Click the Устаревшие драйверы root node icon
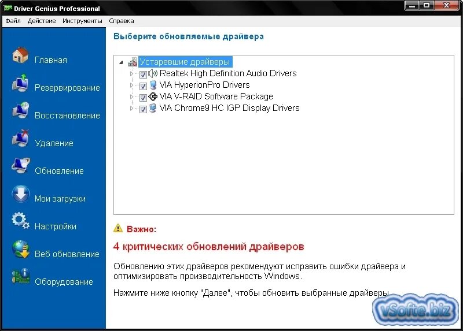Screen dimensions: 463x331 pos(133,62)
